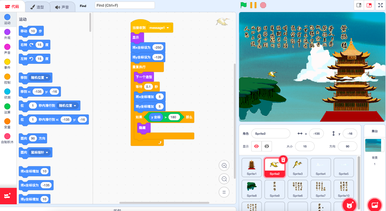Click the green flag to run the project

coord(243,5)
